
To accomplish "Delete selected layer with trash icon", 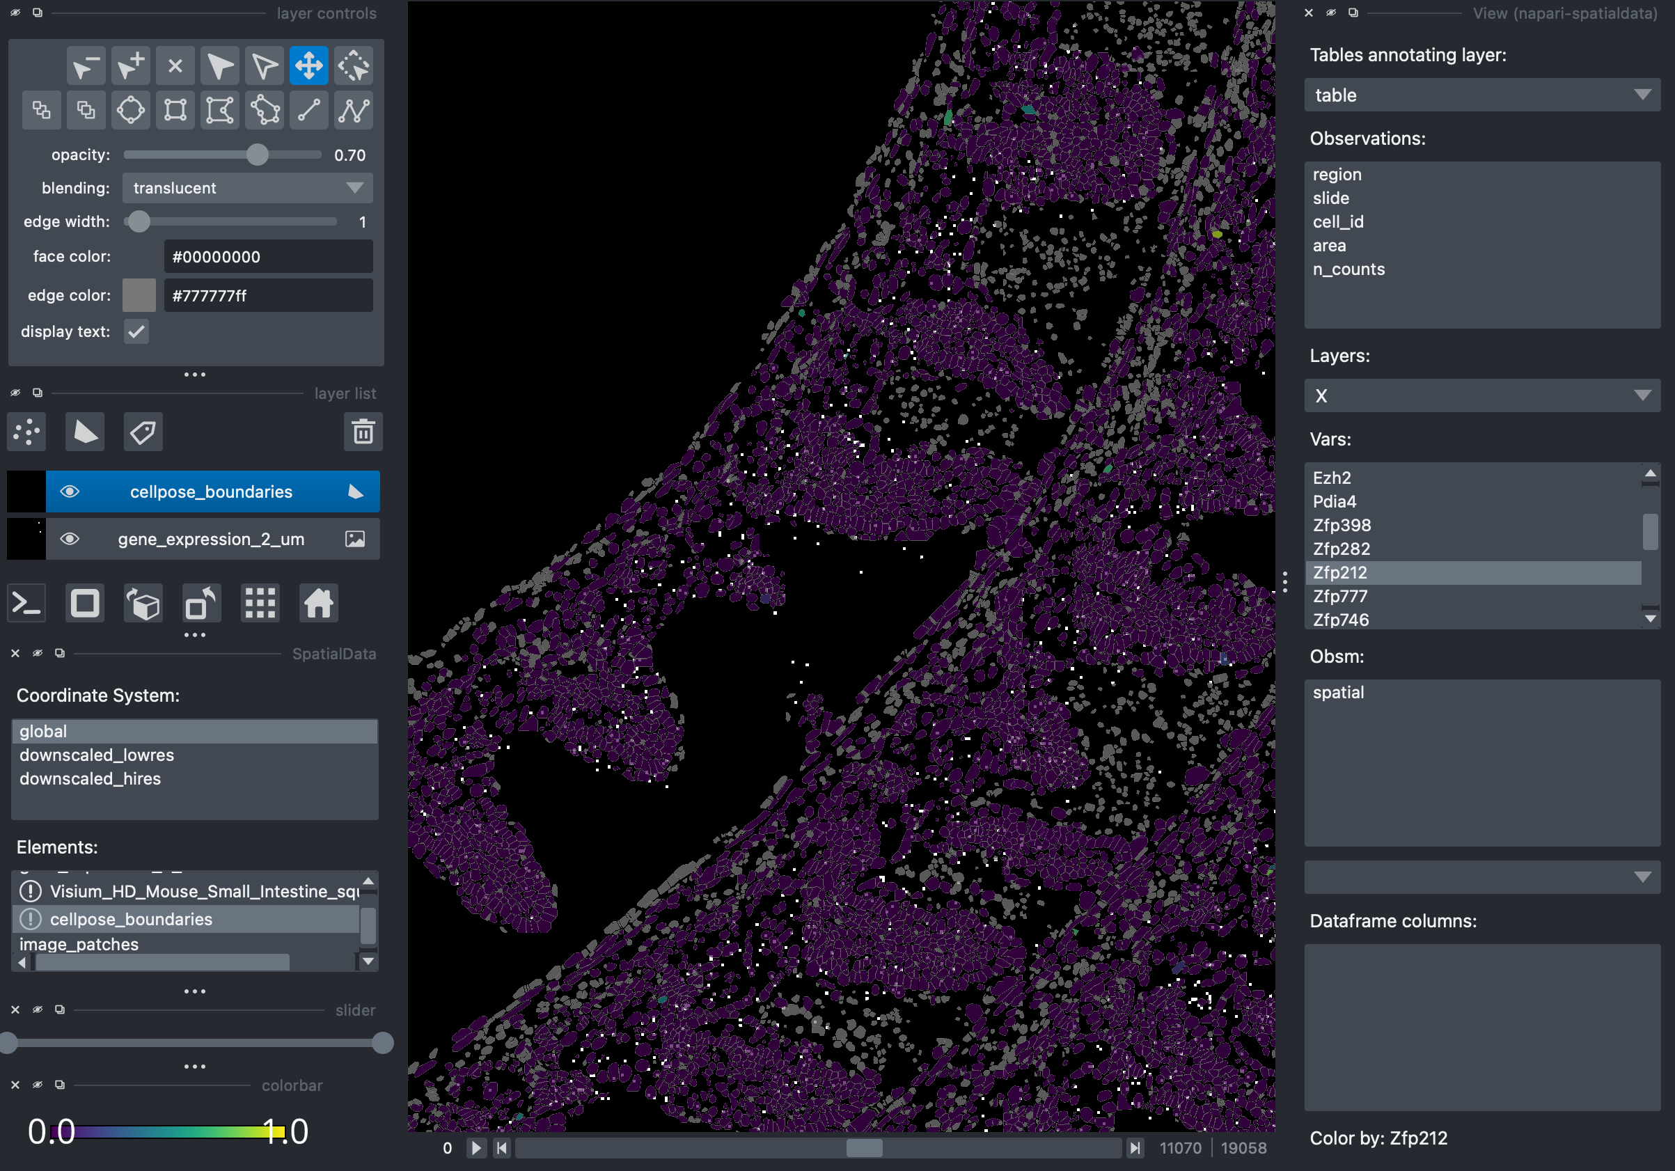I will (x=363, y=432).
